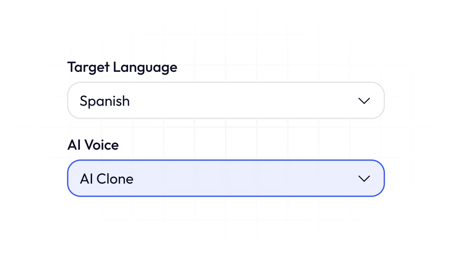Viewport: 452px width, 254px height.
Task: Click the disclosure arrow in the gray-bordered selector
Action: [364, 101]
